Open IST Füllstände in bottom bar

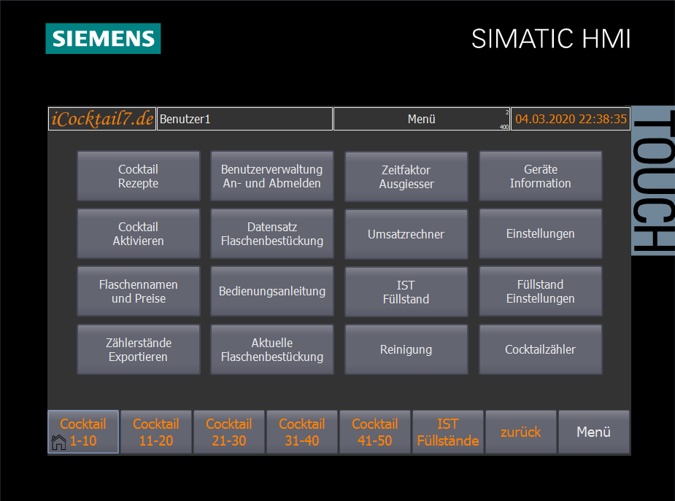(x=448, y=432)
